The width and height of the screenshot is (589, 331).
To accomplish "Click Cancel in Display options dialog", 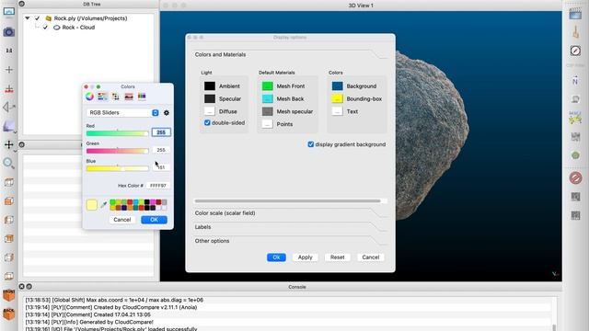I will (x=370, y=257).
